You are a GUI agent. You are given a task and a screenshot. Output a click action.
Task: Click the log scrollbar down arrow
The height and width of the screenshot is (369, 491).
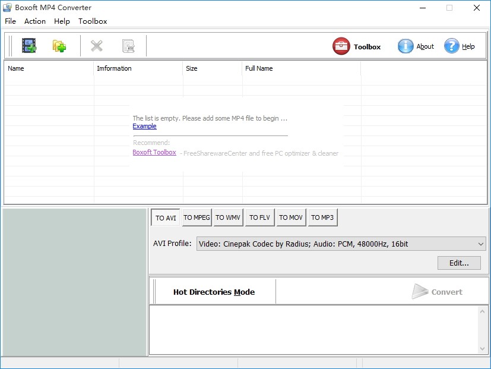point(482,349)
